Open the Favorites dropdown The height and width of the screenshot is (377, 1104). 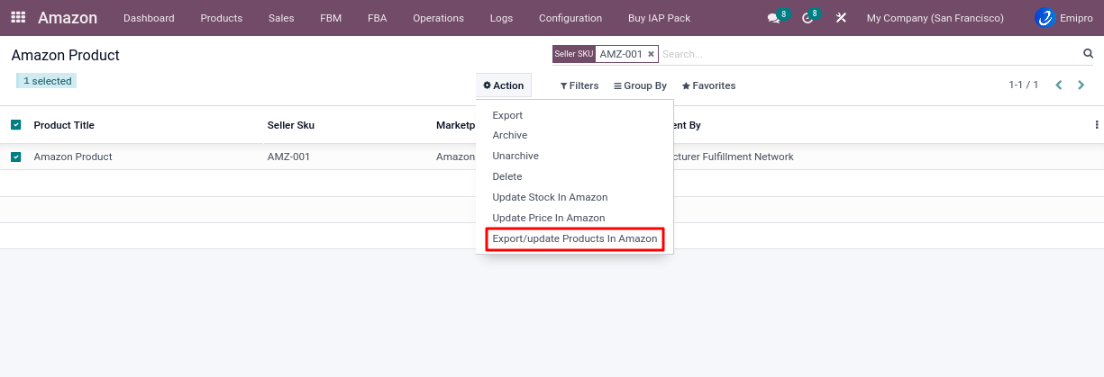(x=708, y=85)
